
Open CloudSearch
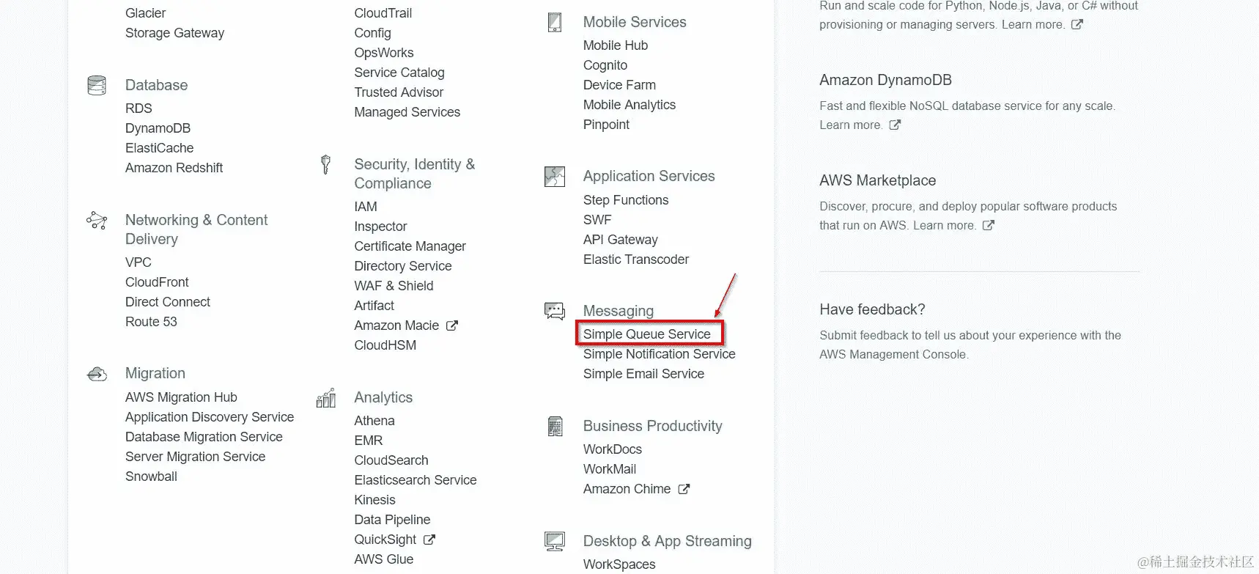[391, 460]
